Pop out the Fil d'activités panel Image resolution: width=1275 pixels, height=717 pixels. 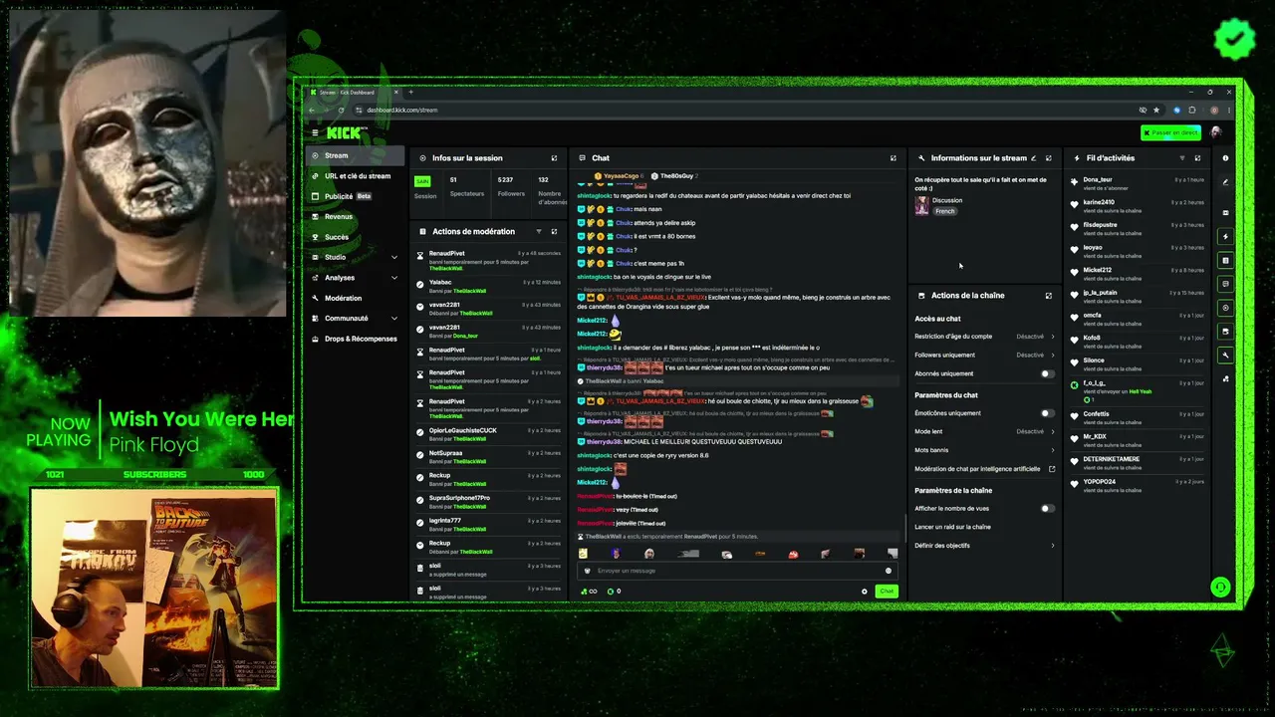1197,157
